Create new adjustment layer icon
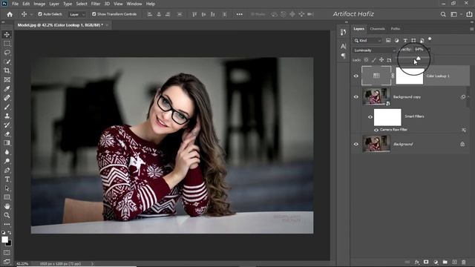This screenshot has width=475, height=267. coord(436,262)
